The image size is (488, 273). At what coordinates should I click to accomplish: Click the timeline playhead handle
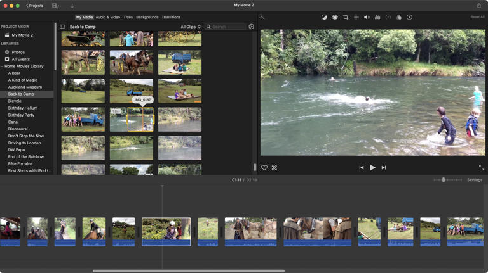click(162, 186)
